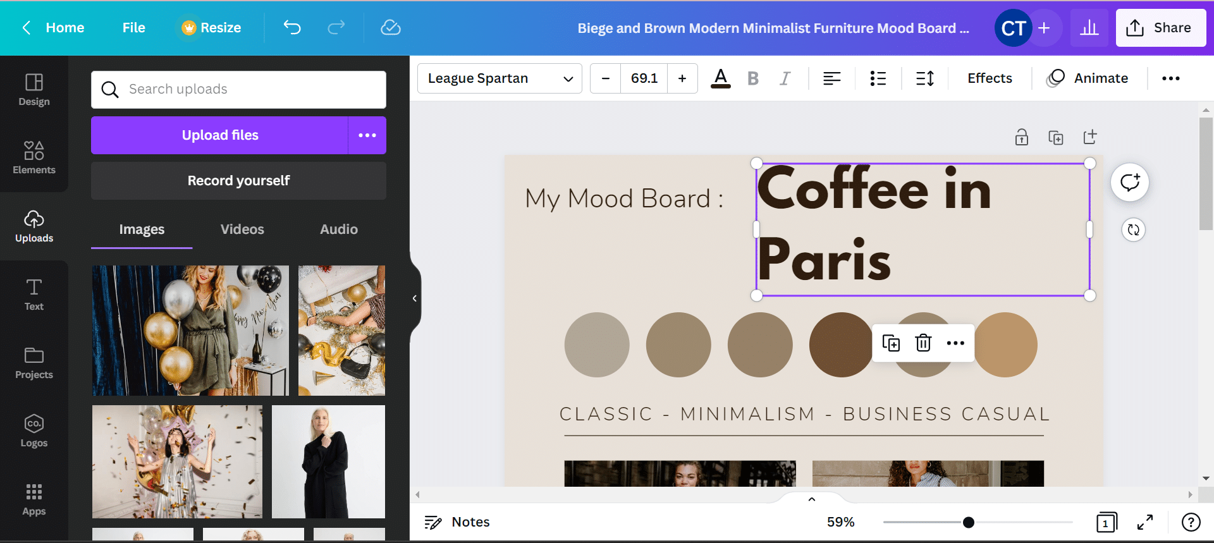1214x543 pixels.
Task: Add a new page using the plus icon
Action: tap(1090, 137)
